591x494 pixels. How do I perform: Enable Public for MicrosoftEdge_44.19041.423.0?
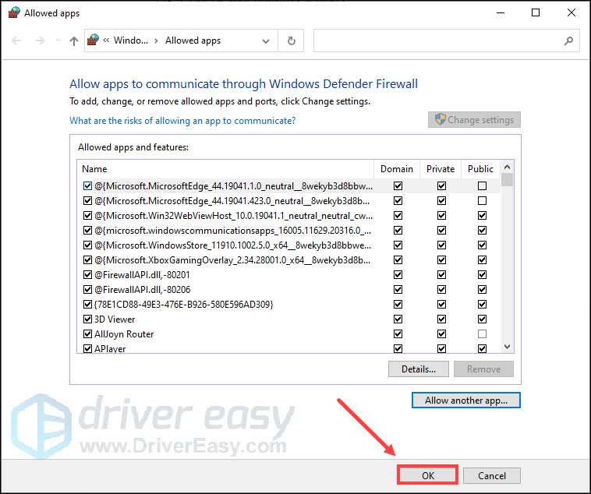[482, 201]
